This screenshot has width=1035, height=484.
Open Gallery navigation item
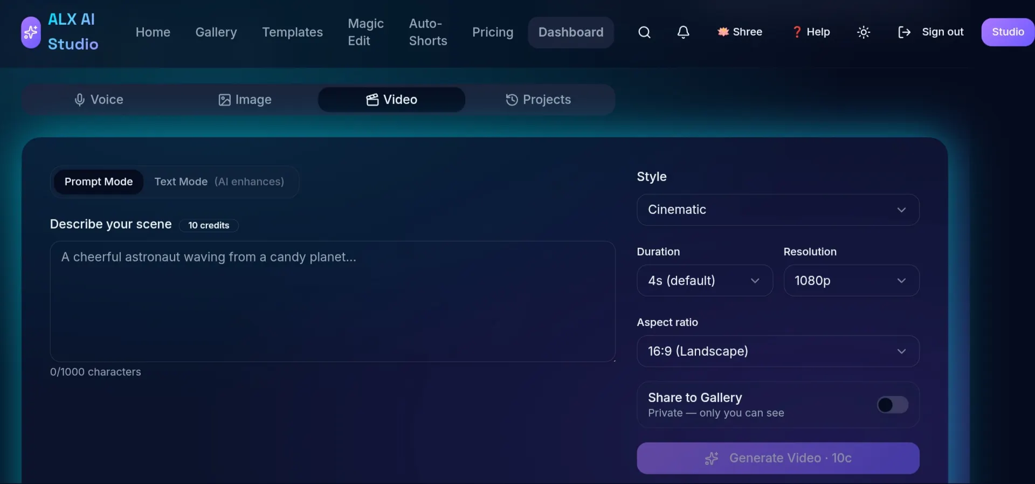pyautogui.click(x=216, y=32)
